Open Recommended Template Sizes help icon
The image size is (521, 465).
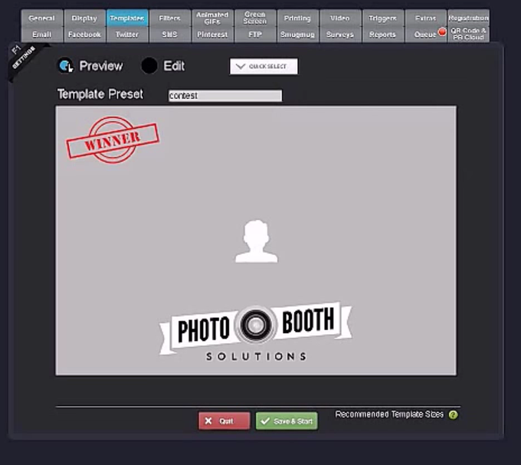[x=454, y=415]
